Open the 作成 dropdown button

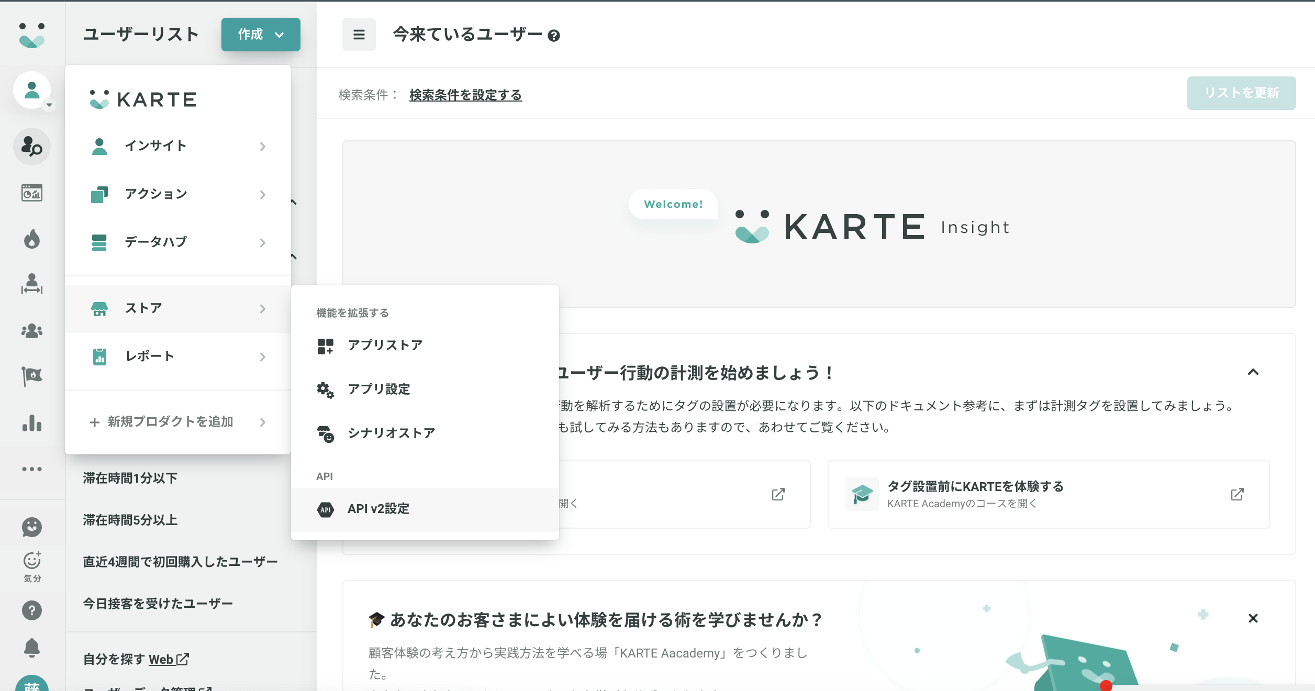[x=260, y=35]
